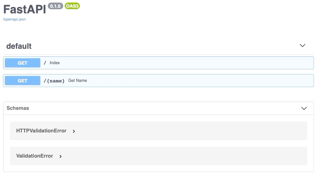Click the Index summary text

pyautogui.click(x=55, y=63)
